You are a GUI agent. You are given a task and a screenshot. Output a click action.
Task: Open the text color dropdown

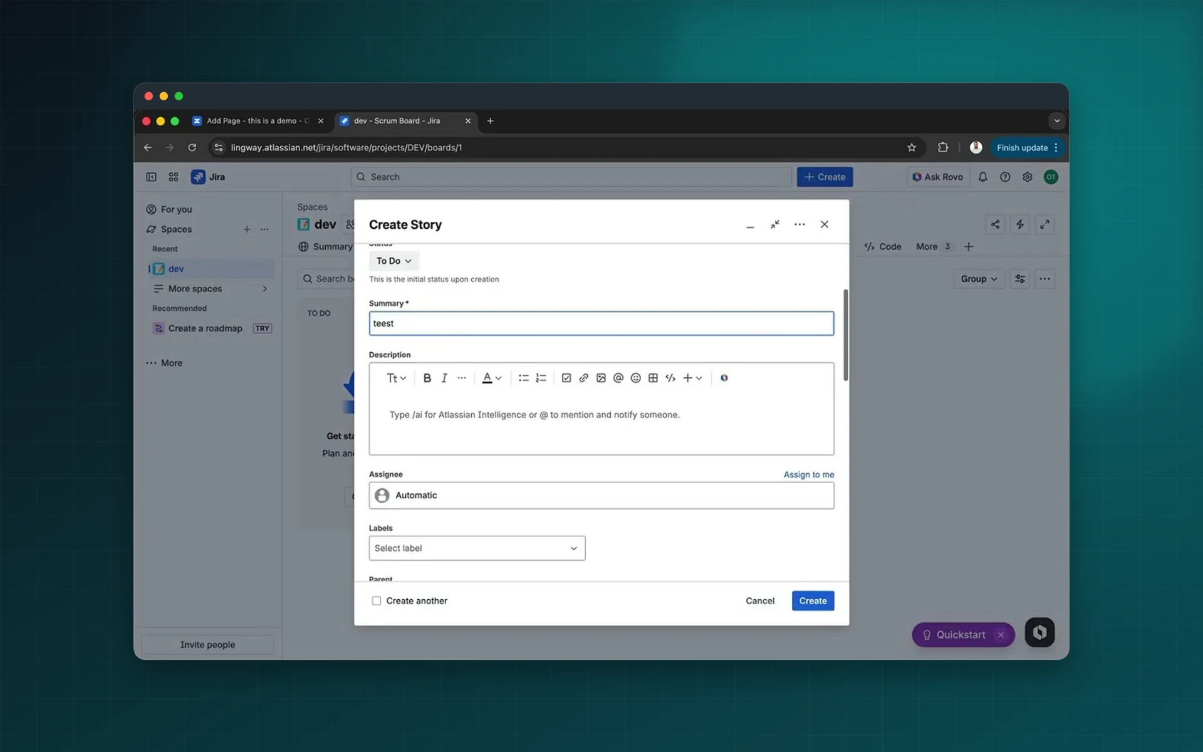click(492, 378)
